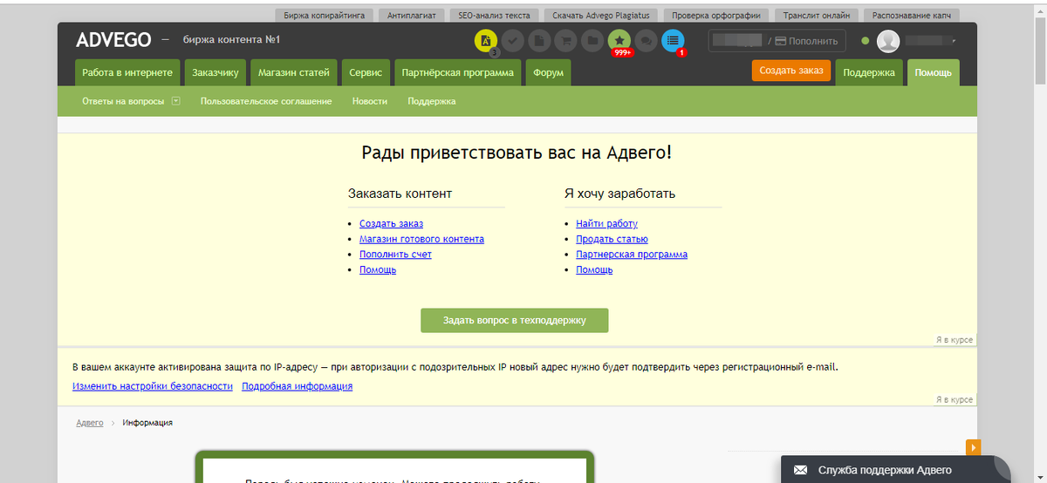Click the yellow document icon with badge 3

coord(486,40)
